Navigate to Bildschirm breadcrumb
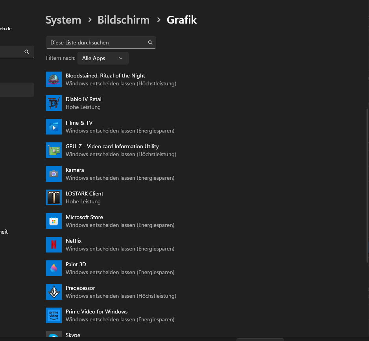The width and height of the screenshot is (369, 341). point(124,20)
